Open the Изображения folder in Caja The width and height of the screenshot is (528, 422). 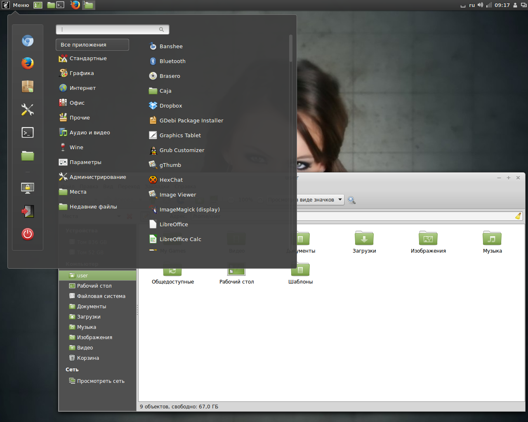(x=428, y=242)
